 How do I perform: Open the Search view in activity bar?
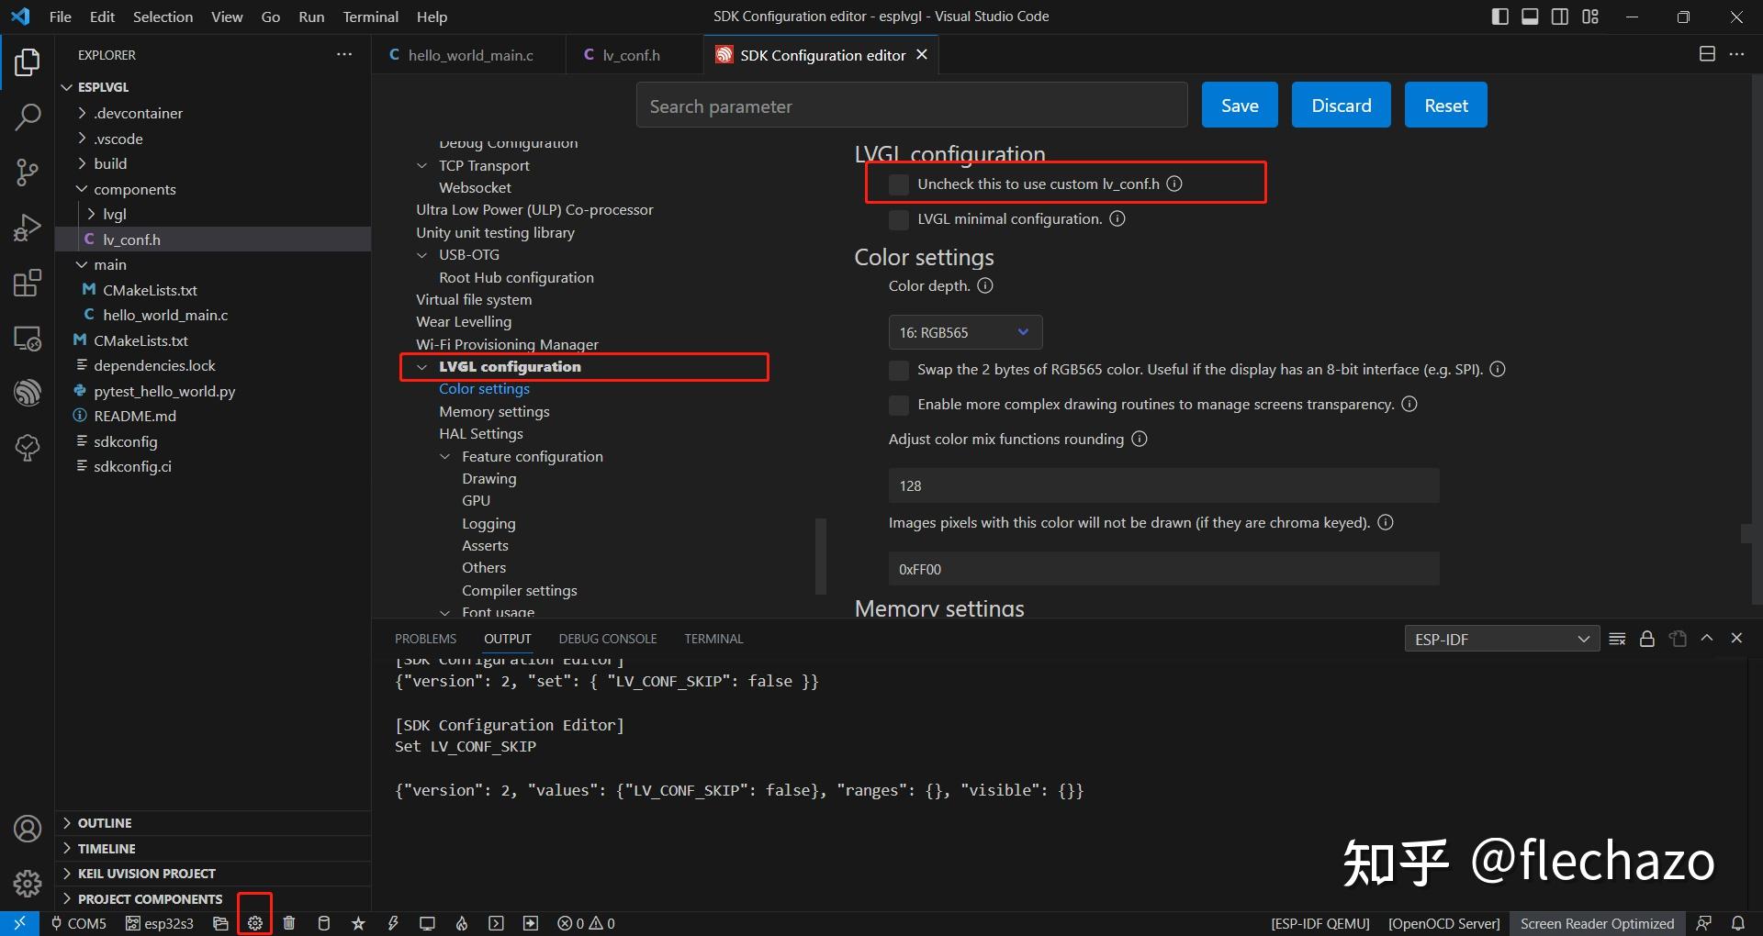[28, 117]
